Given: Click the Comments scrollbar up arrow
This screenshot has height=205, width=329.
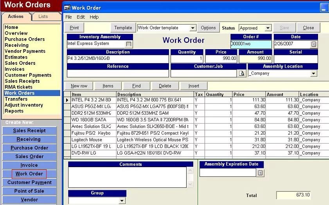Looking at the screenshot, I should coord(190,170).
